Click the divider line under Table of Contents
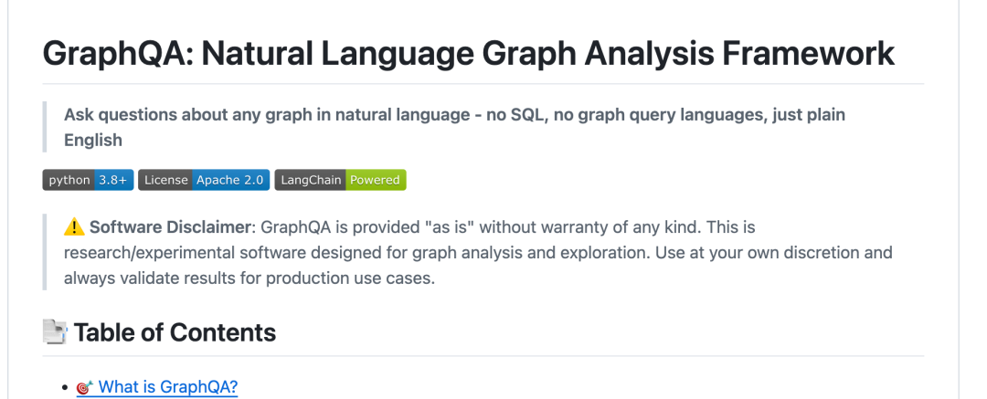The width and height of the screenshot is (987, 399). point(483,356)
